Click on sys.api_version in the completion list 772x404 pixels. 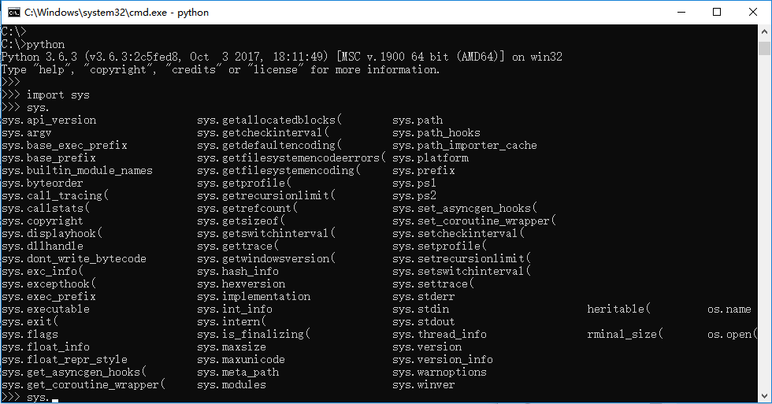pyautogui.click(x=49, y=120)
